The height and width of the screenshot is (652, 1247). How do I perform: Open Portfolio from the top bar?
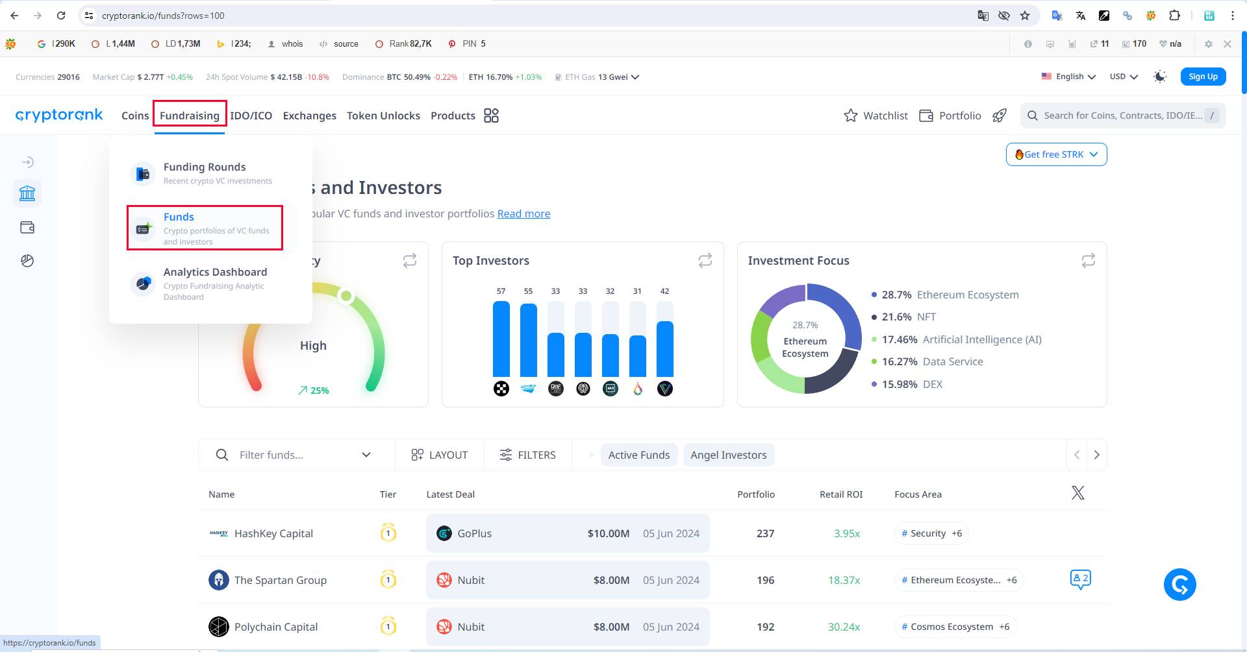coord(950,115)
